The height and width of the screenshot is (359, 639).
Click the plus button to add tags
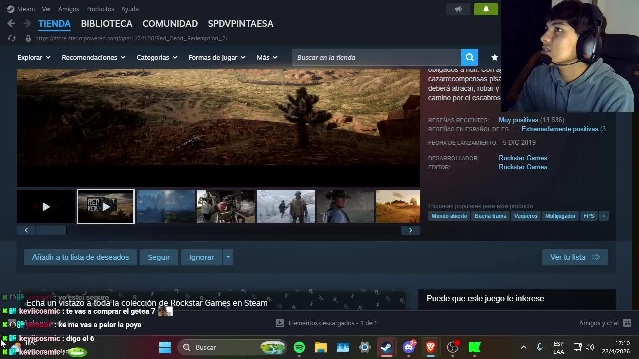point(604,216)
